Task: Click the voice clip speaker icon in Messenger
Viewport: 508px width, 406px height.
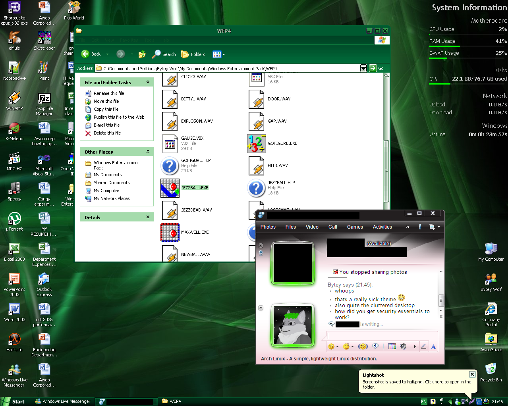Action: click(375, 346)
